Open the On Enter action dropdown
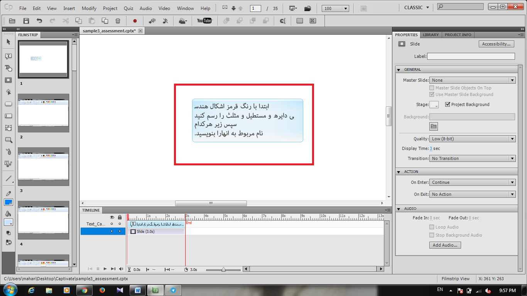 click(473, 182)
